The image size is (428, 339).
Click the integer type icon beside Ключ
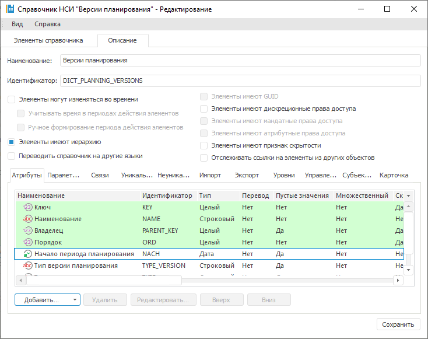click(x=27, y=207)
